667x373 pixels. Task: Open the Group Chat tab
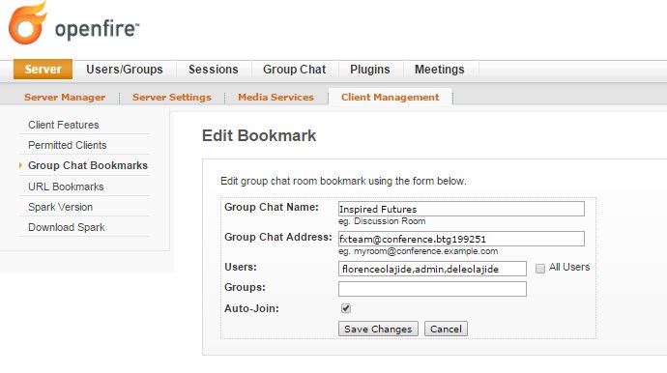(295, 70)
